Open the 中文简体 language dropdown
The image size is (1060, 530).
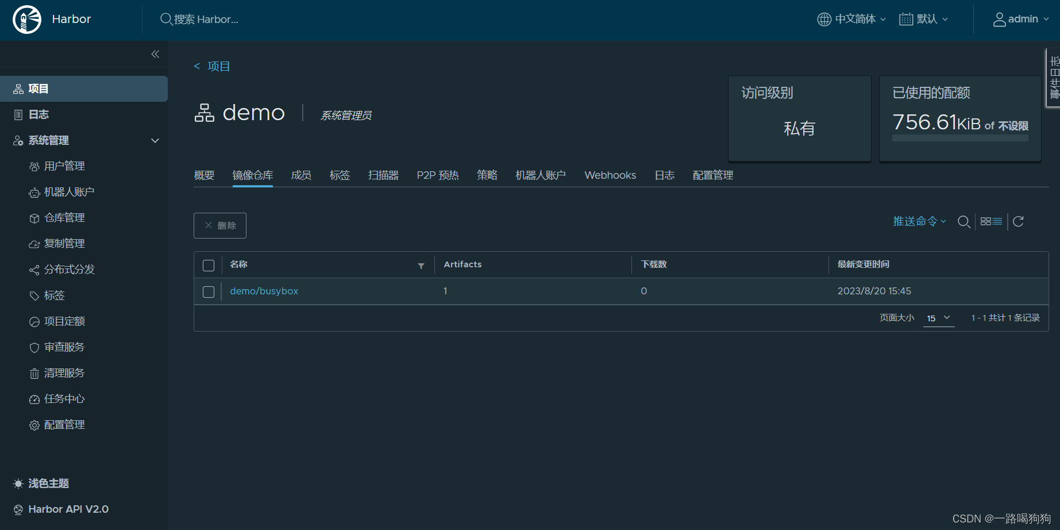coord(851,19)
